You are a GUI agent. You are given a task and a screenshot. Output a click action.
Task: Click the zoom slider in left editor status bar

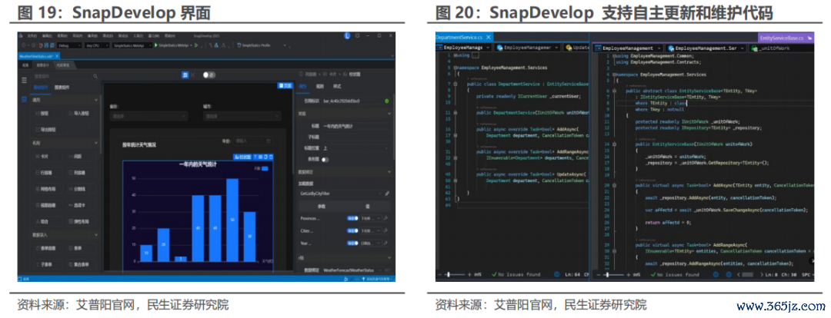(454, 275)
